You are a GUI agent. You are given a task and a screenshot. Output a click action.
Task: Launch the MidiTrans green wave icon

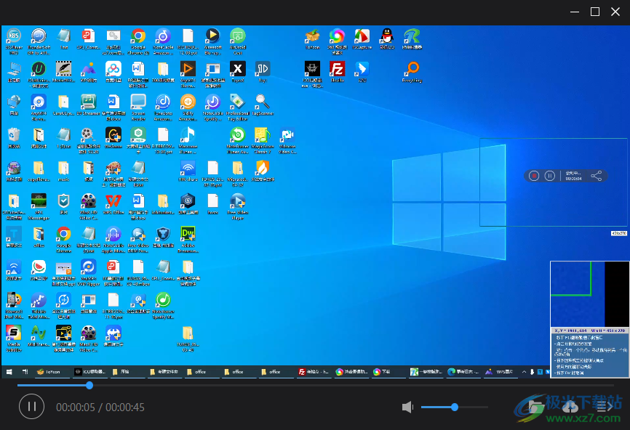[39, 336]
